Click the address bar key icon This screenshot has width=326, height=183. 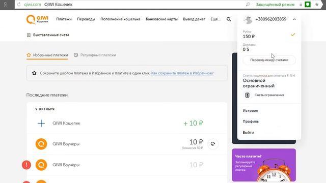[x=248, y=5]
